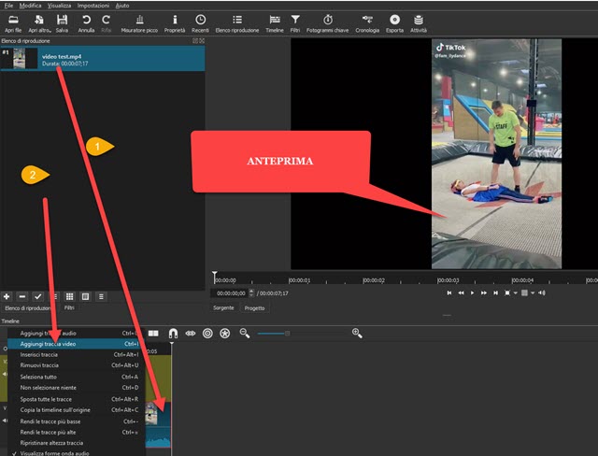Toggle ripple mode target icon
598x456 pixels.
(x=207, y=334)
